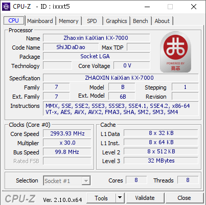Click the Ext. Model value 6B
Screen dimensions: 206x205
tap(122, 96)
